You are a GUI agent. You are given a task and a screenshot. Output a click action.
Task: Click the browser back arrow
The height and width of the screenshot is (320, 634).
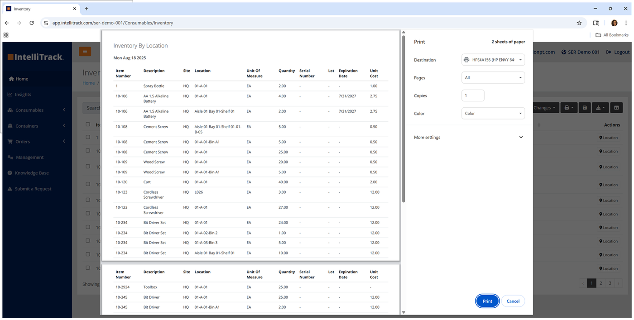[6, 23]
